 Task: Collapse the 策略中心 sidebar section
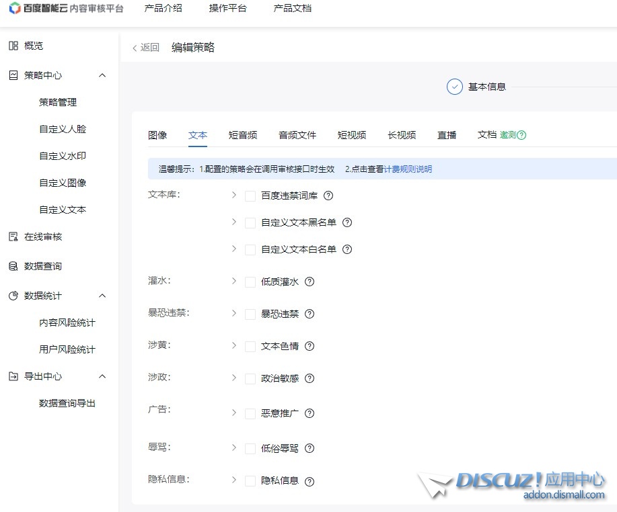(x=102, y=75)
